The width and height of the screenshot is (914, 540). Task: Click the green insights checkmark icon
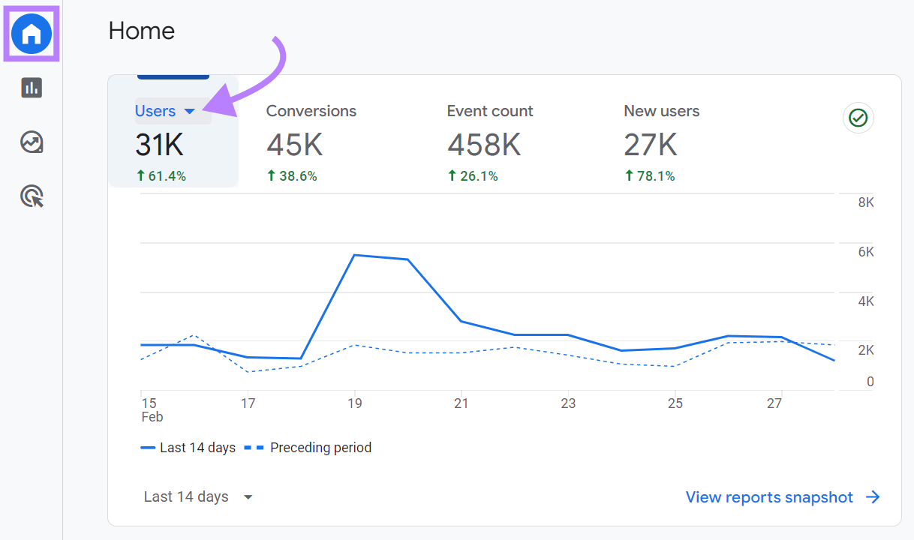[858, 118]
